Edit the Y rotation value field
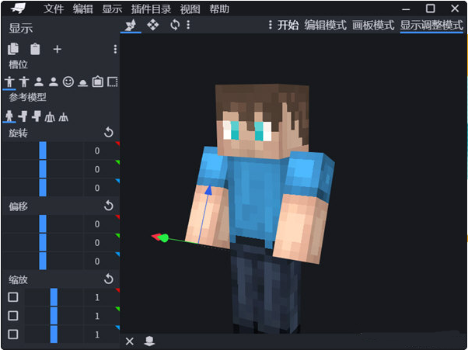Screen dimensions: 468x350 point(102,169)
